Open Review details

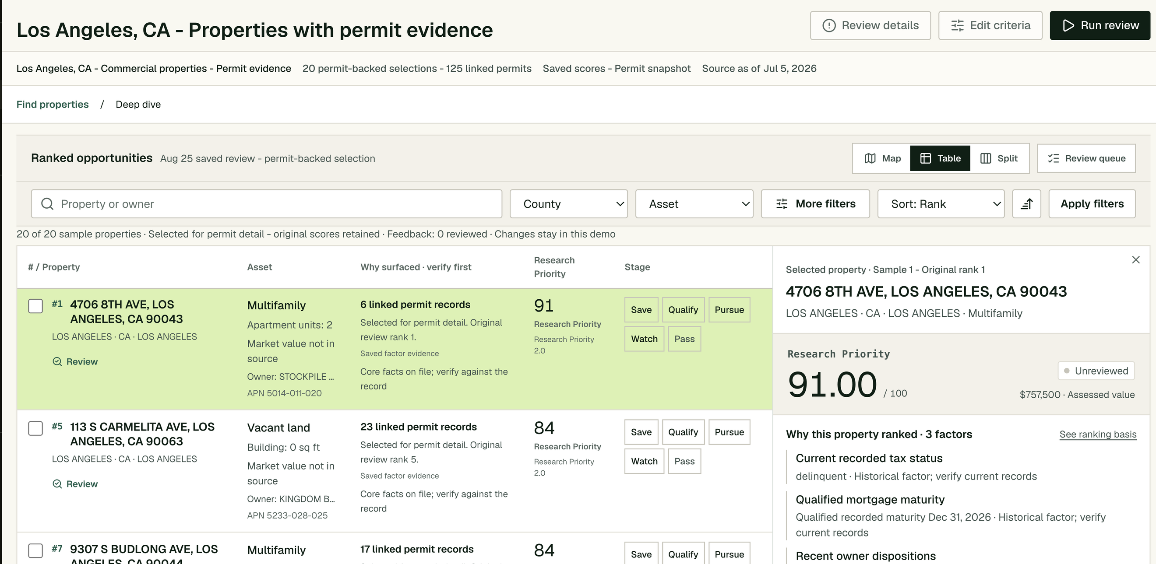point(870,25)
